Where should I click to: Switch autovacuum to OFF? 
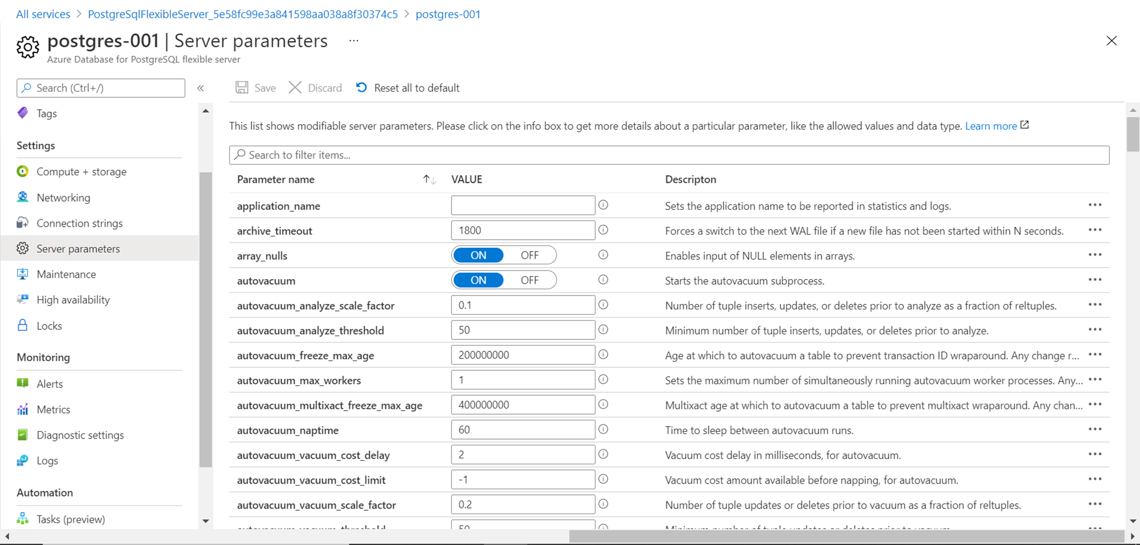point(530,280)
